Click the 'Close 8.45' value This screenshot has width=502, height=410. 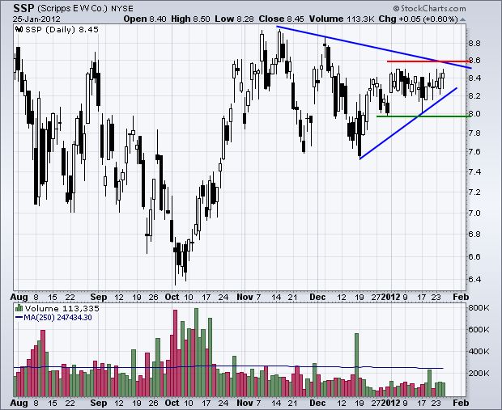point(281,19)
